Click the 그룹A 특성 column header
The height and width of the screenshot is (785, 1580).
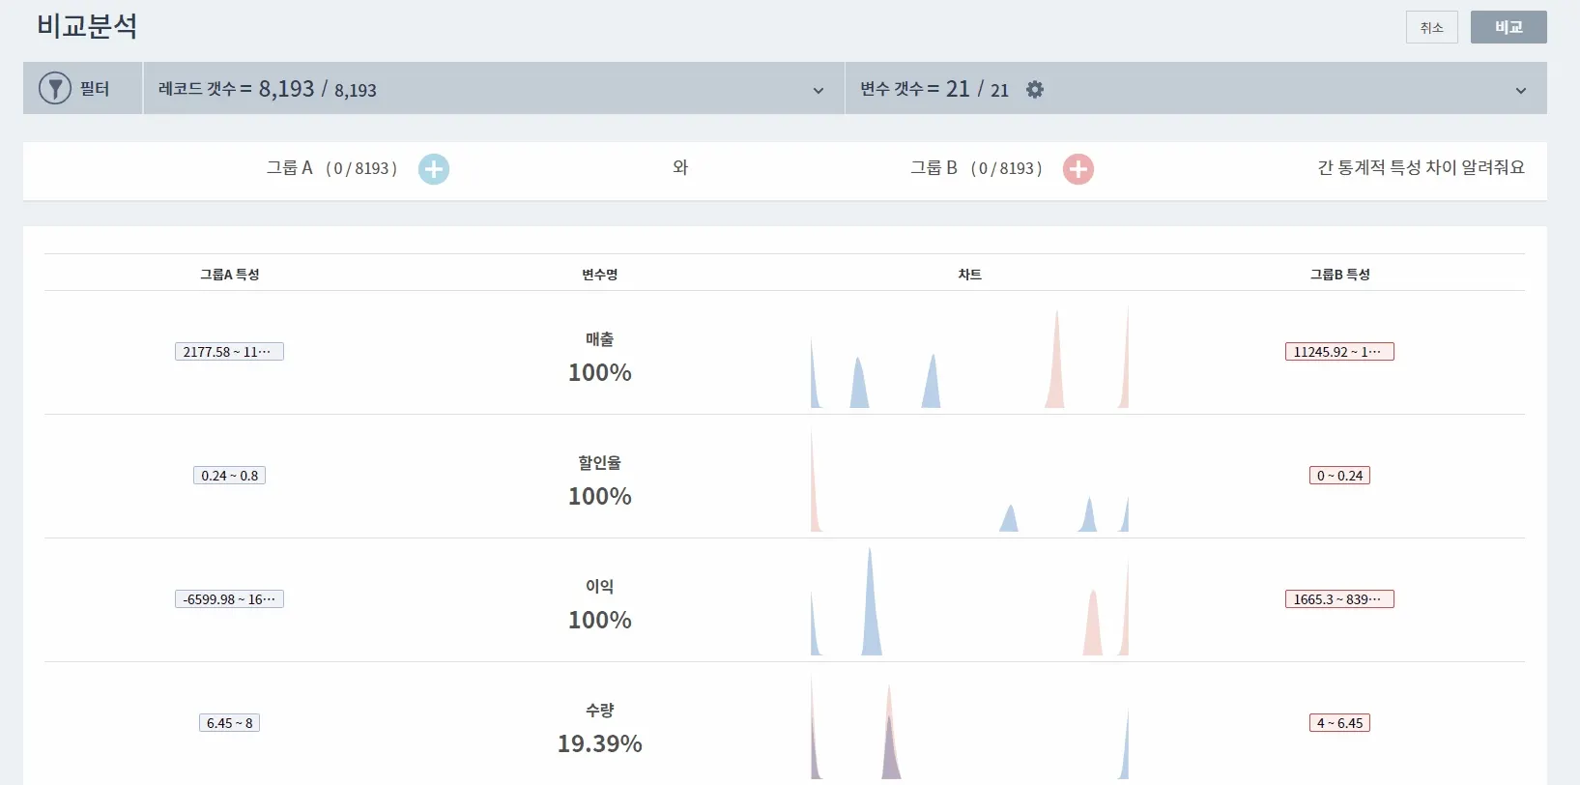click(230, 275)
